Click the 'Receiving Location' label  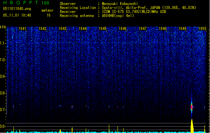[x=78, y=8]
